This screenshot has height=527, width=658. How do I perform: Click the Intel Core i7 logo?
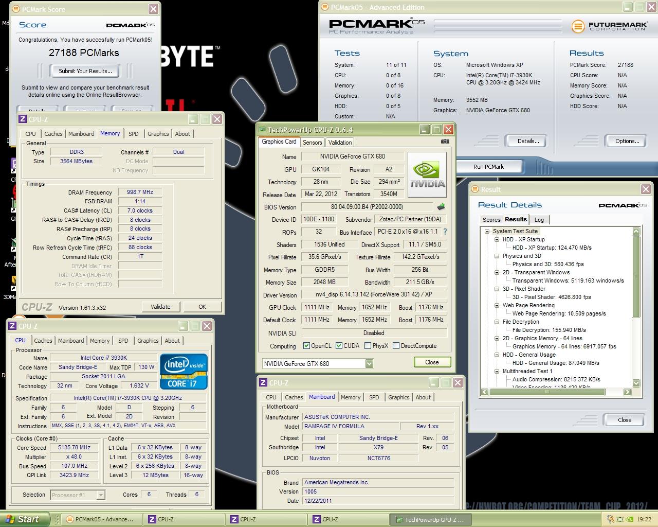click(184, 371)
